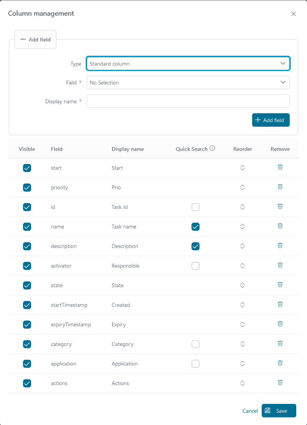The image size is (307, 425).
Task: Click the Field column header
Action: pos(57,149)
